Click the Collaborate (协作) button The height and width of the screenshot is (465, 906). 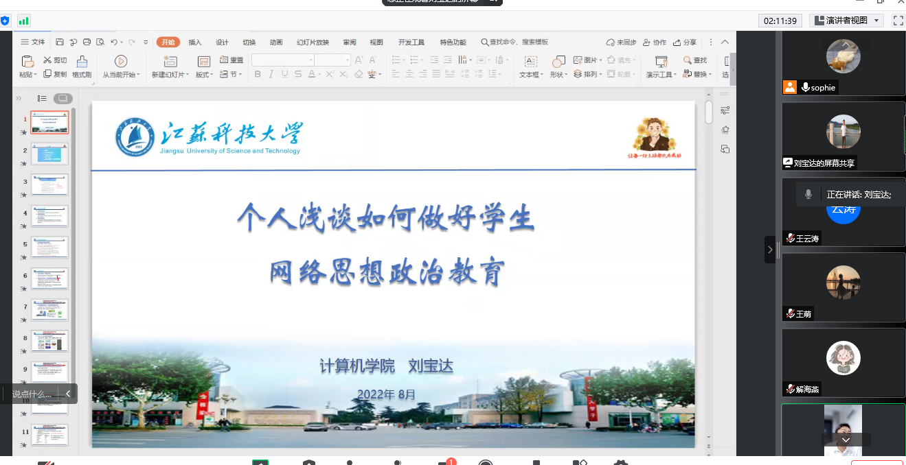click(653, 43)
